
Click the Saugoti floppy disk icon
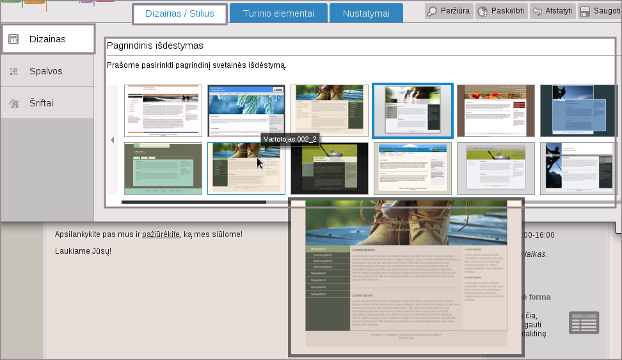[584, 11]
